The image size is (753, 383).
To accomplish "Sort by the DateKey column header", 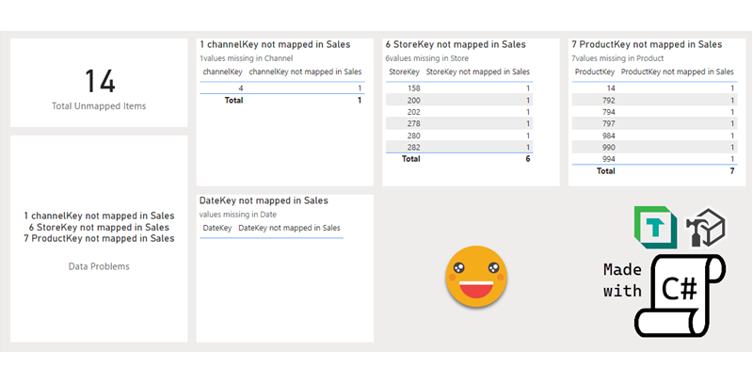I will pos(217,228).
